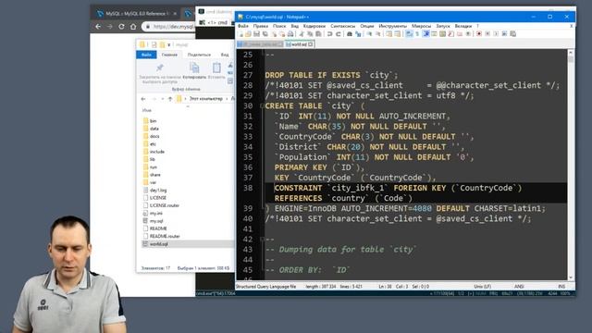Click the Save All icon in Notepad++ toolbar
Image resolution: width=592 pixels, height=333 pixels.
point(265,34)
